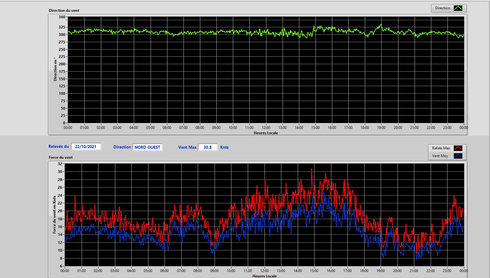Click the 05:00 tick on direction chart
The width and height of the screenshot is (490, 278).
(x=150, y=128)
